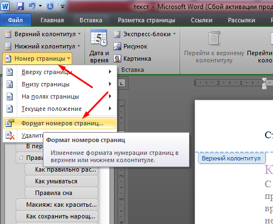Image resolution: width=273 pixels, height=224 pixels.
Task: Click the Внизу страницы menu icon
Action: 9,84
